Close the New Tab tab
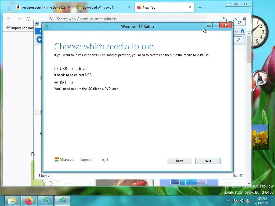Image resolution: width=275 pixels, height=206 pixels. [x=190, y=7]
